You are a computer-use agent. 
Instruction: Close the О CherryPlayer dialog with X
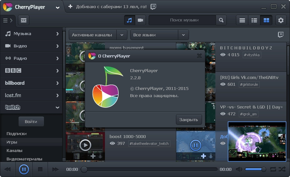click(x=199, y=56)
